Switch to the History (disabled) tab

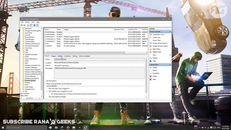pyautogui.click(x=84, y=56)
